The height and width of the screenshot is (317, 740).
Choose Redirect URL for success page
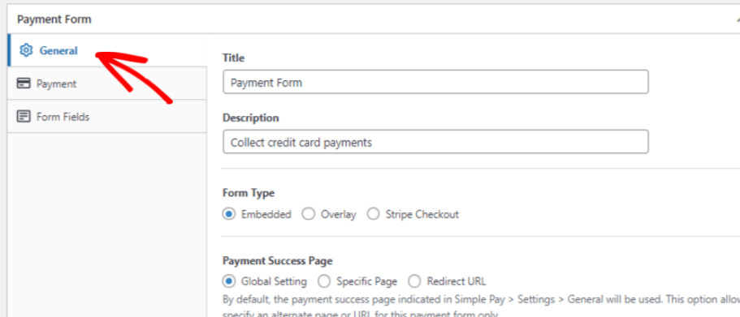tap(414, 281)
